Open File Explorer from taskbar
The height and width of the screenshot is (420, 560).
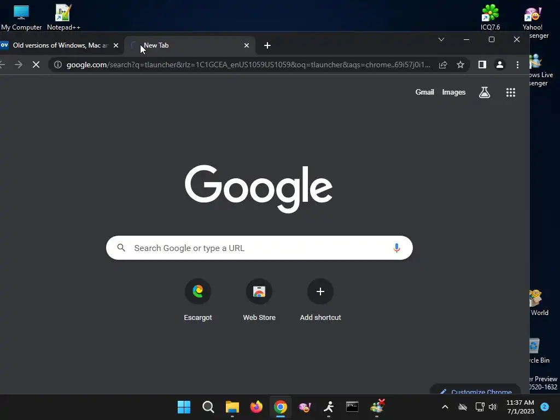click(x=232, y=407)
